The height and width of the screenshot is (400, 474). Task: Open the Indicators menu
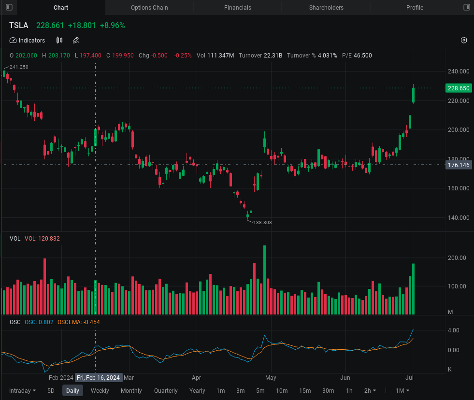pyautogui.click(x=28, y=41)
